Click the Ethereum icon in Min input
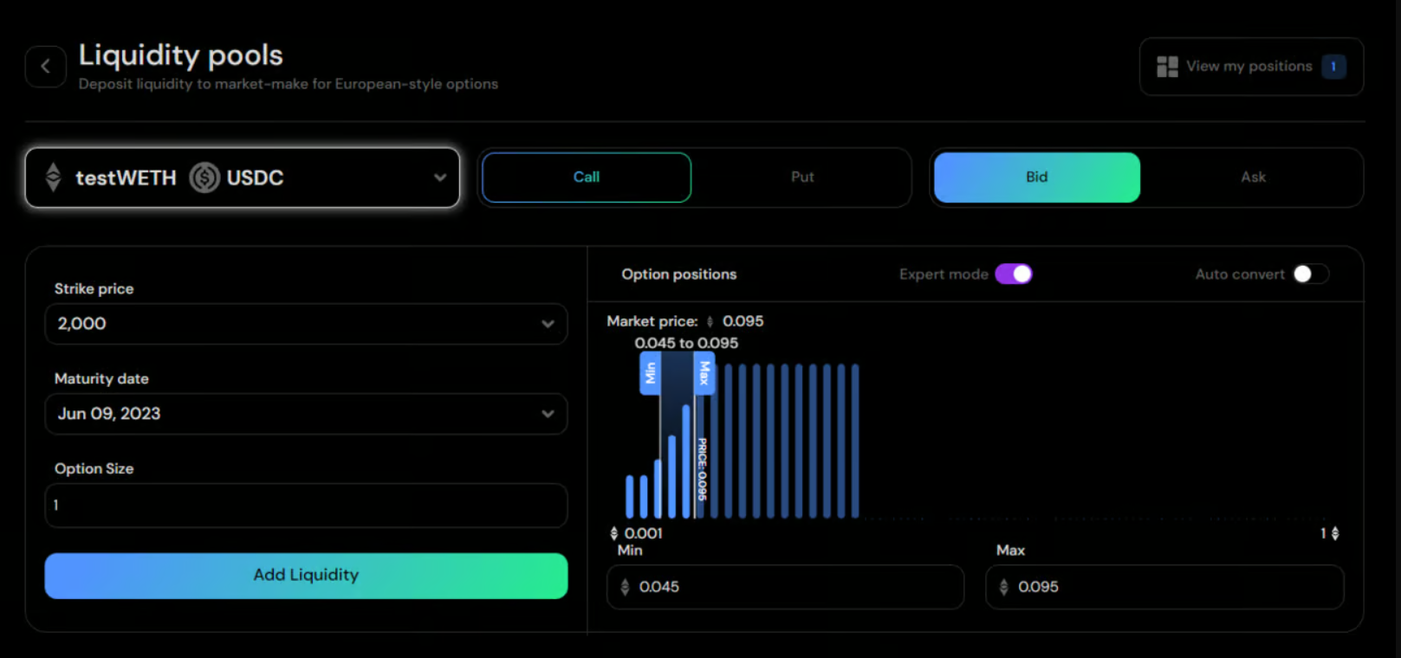 pyautogui.click(x=626, y=587)
